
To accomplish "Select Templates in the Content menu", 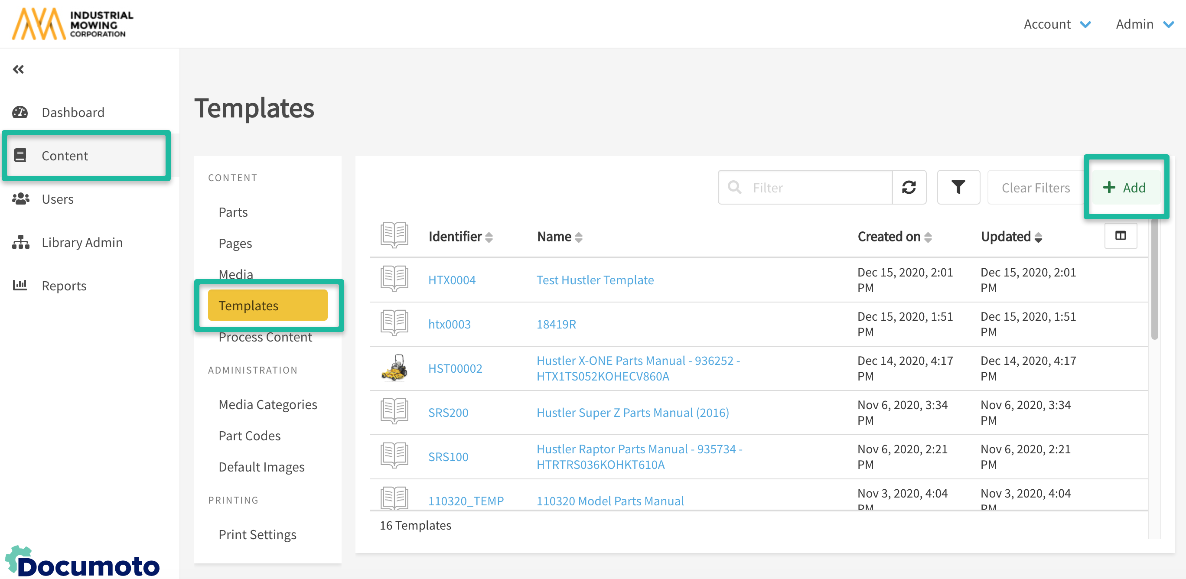I will point(267,305).
